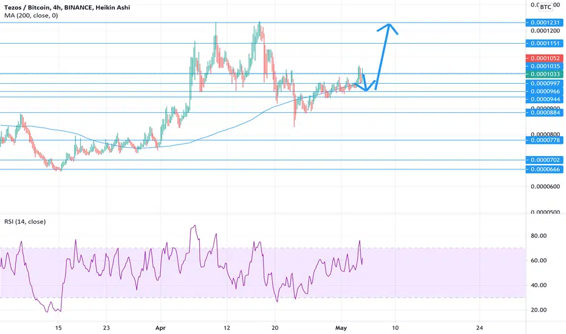Select the 0.0000884 price level label

coord(544,113)
